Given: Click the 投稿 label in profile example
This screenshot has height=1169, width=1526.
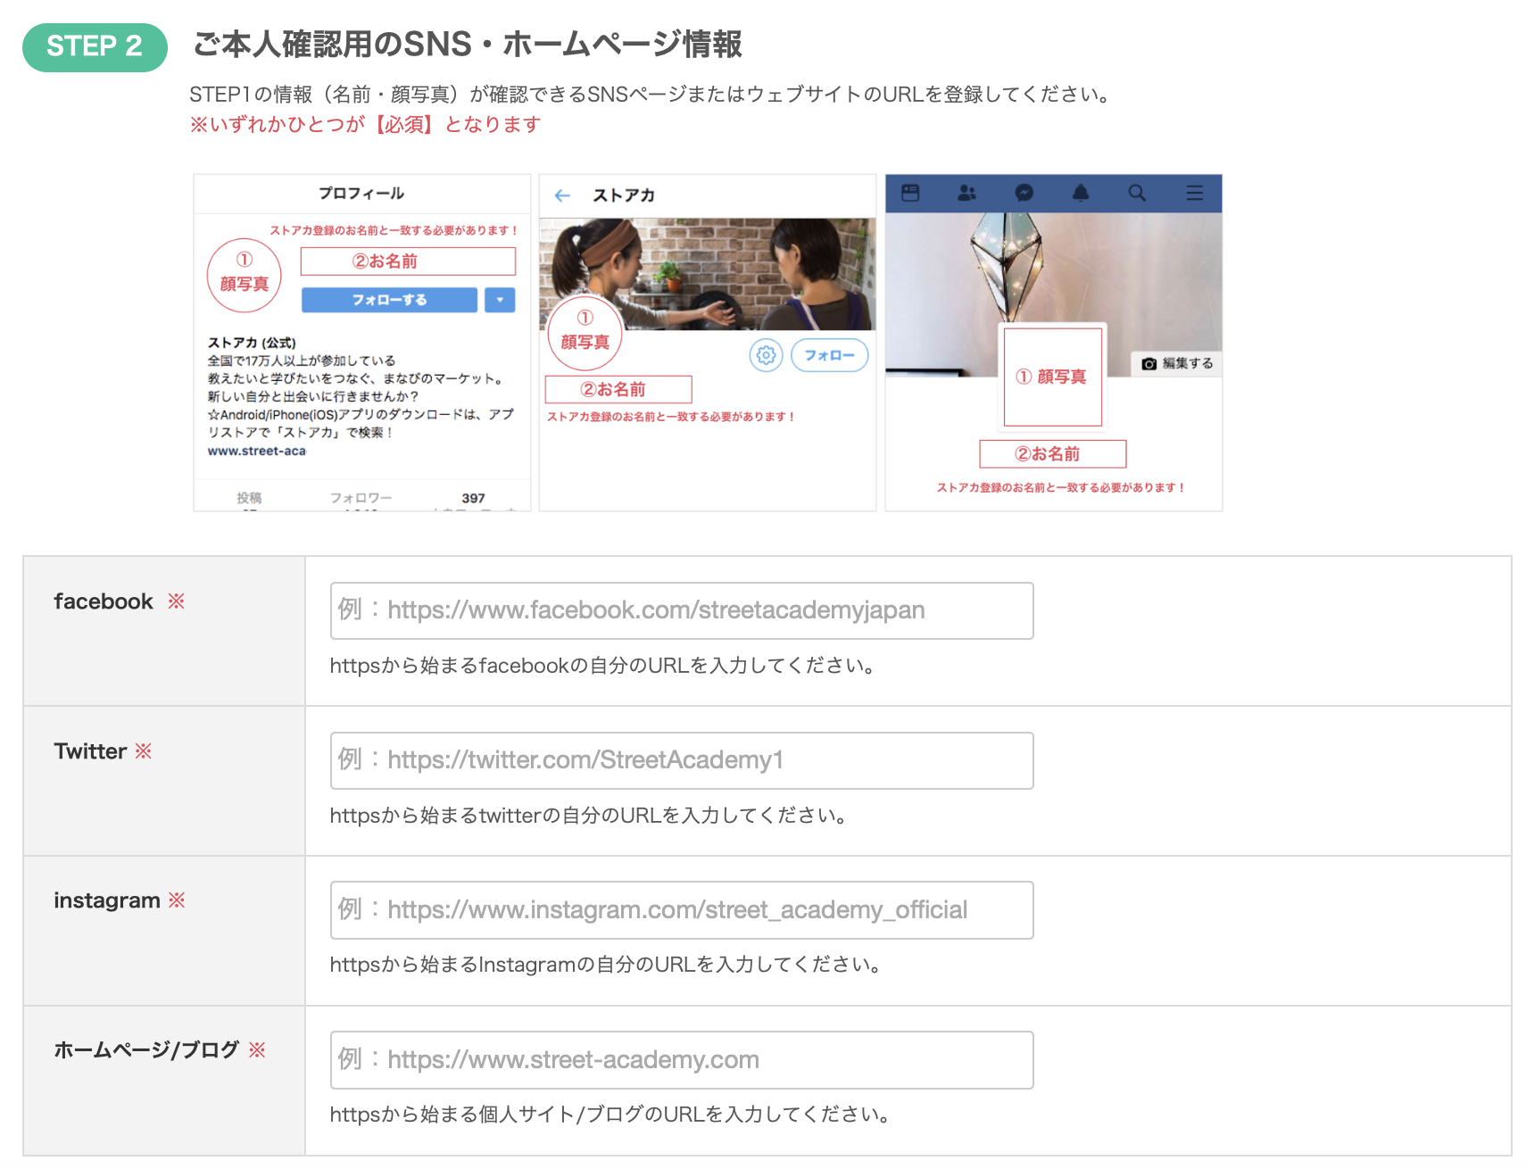Looking at the screenshot, I should (249, 498).
